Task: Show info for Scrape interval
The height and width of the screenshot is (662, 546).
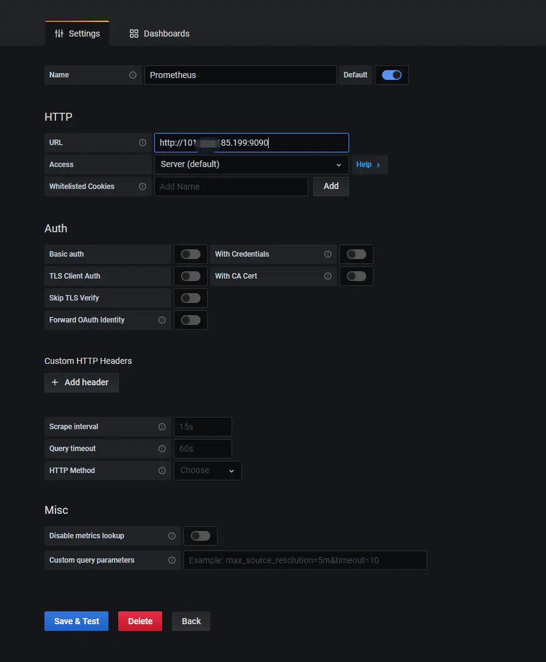Action: (162, 427)
